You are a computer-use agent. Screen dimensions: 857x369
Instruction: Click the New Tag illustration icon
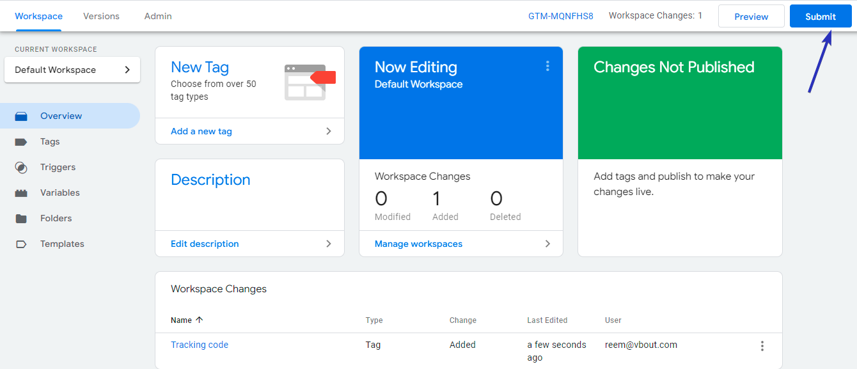pos(310,82)
